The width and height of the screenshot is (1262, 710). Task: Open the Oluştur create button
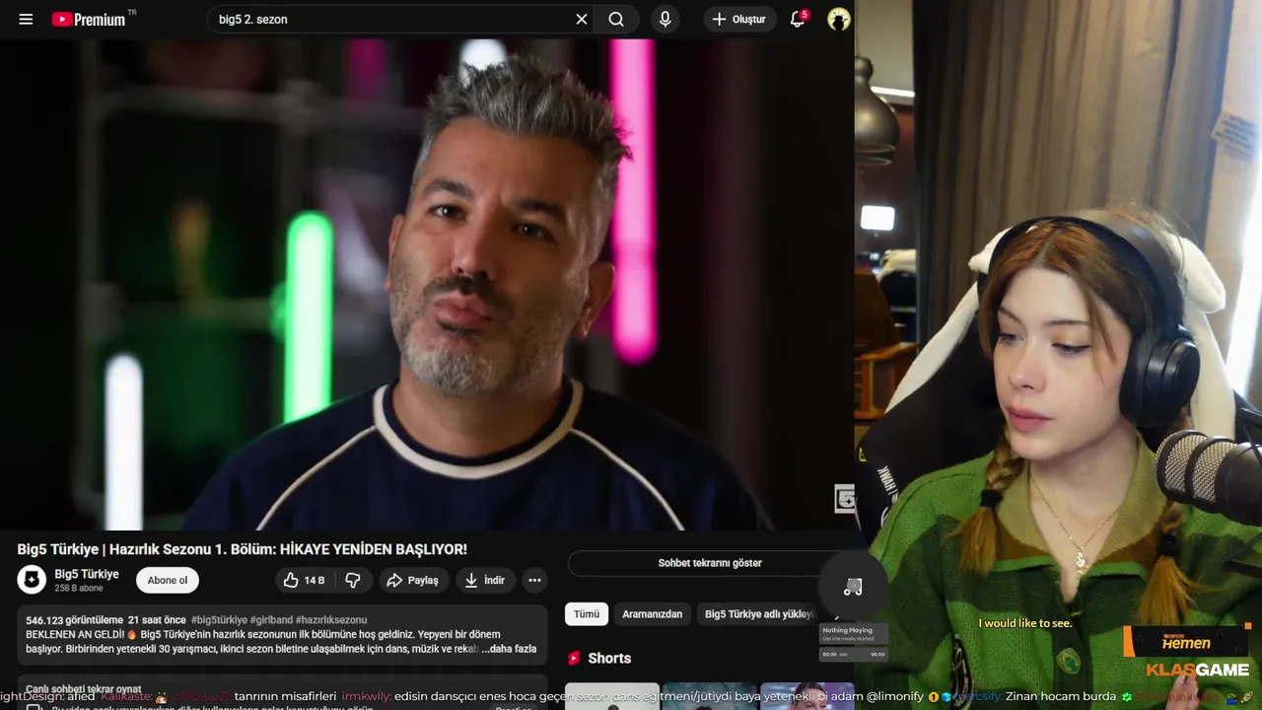click(739, 19)
